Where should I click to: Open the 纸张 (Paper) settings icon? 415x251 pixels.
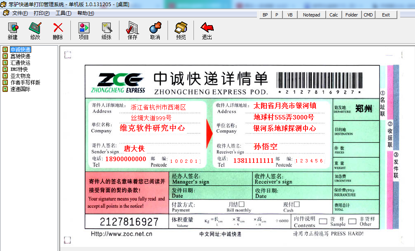click(107, 28)
